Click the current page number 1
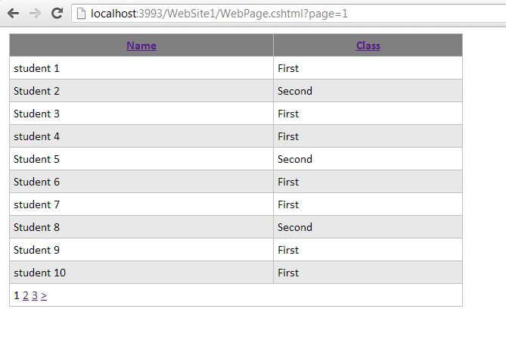 17,295
